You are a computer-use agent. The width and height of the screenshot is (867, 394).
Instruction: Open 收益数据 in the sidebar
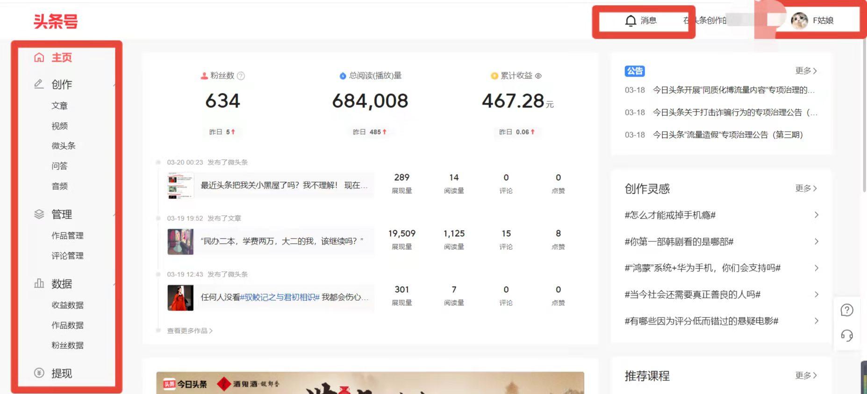(x=67, y=305)
